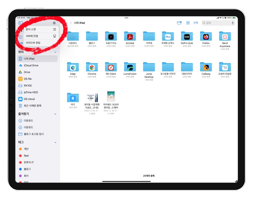253x199 pixels.
Task: Select 서버에 연결 from the popup menu
Action: 41,36
